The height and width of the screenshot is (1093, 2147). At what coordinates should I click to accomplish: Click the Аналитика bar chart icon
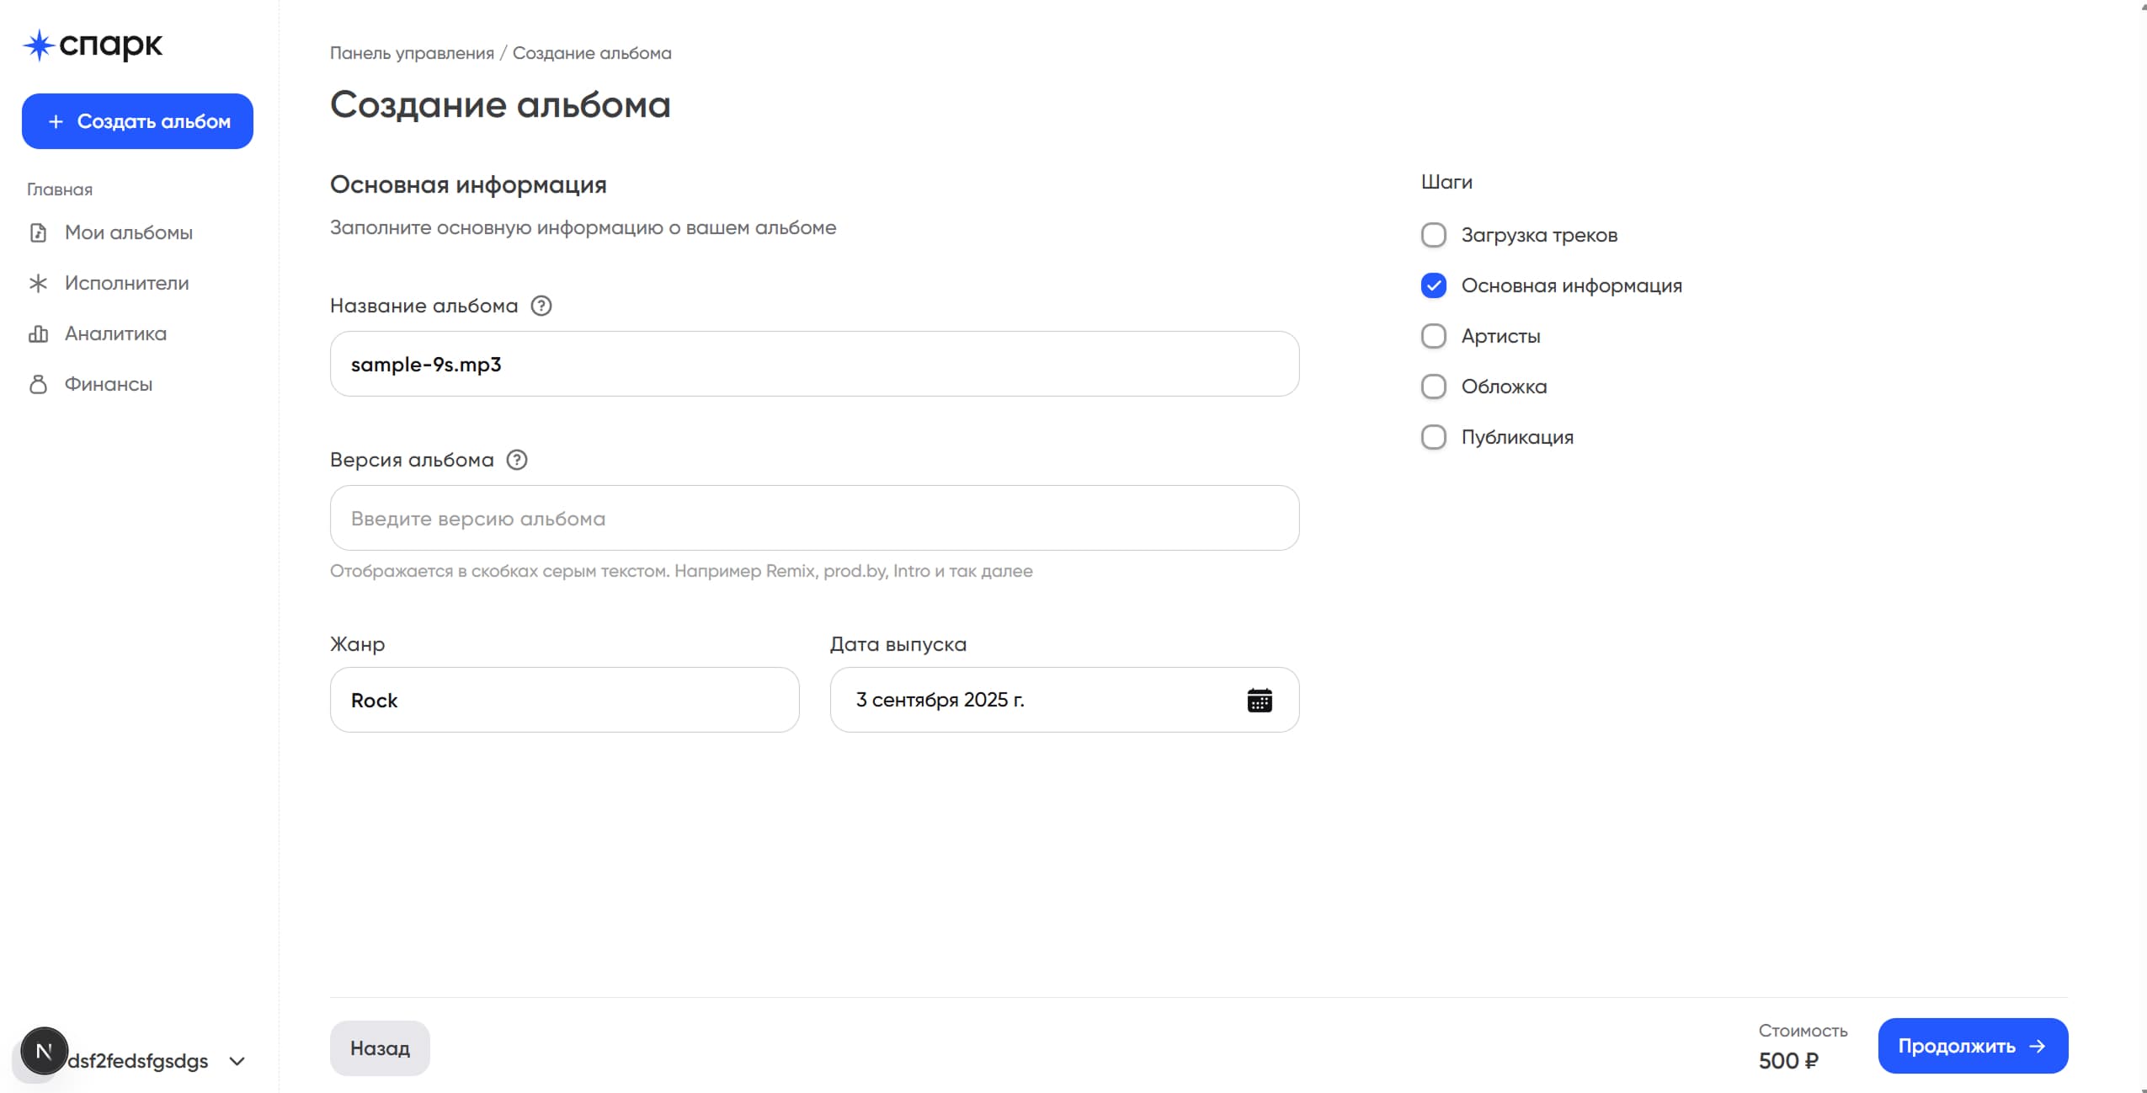pos(38,334)
